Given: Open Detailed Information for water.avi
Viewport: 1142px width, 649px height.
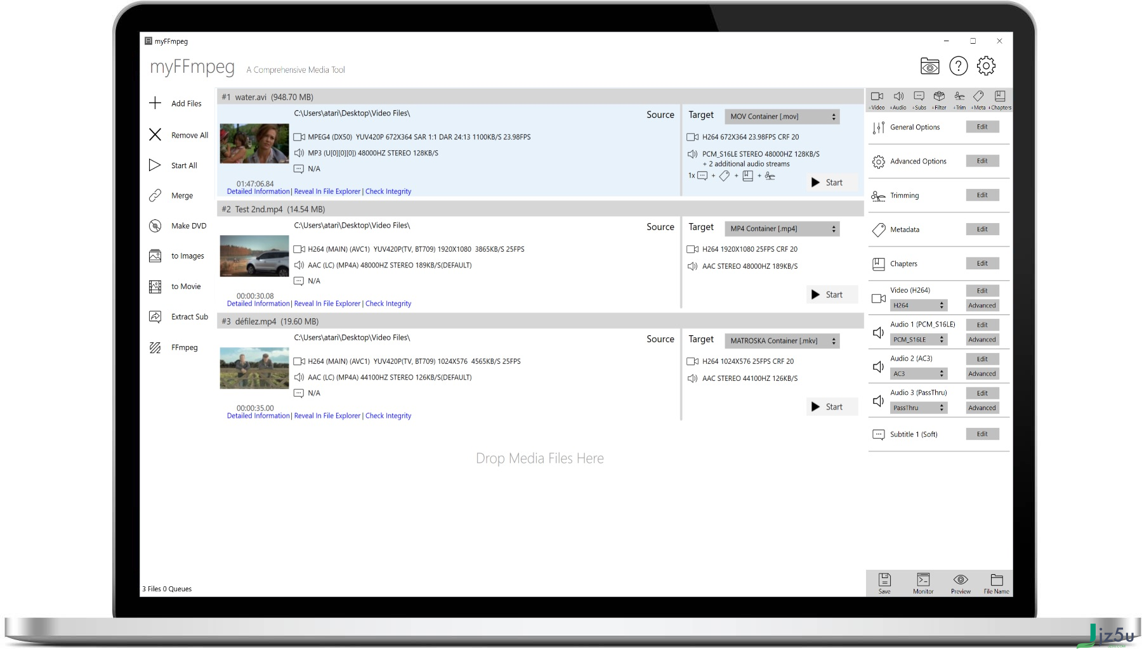Looking at the screenshot, I should point(258,191).
